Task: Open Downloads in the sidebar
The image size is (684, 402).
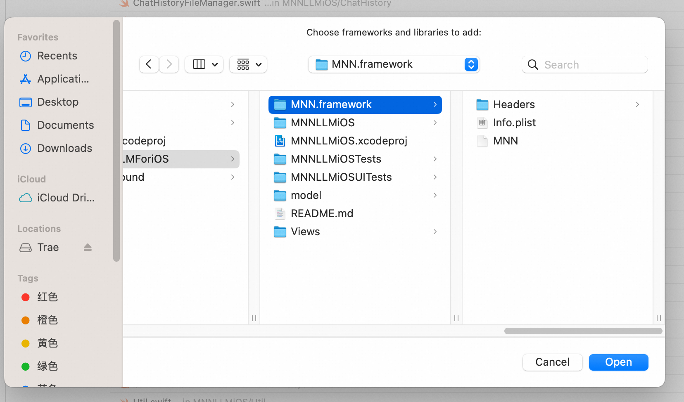Action: click(57, 148)
